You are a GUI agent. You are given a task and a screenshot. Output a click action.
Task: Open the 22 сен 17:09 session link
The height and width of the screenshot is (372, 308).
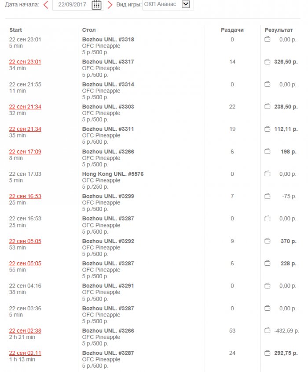click(x=25, y=152)
